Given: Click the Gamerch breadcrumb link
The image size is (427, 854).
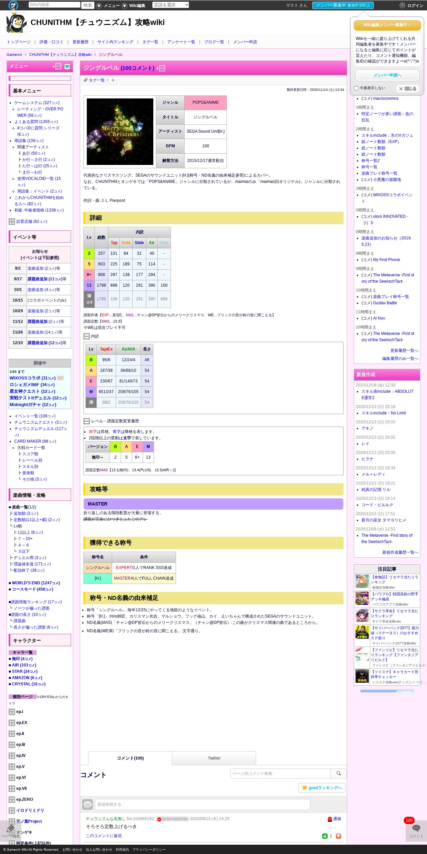Looking at the screenshot, I should (14, 55).
